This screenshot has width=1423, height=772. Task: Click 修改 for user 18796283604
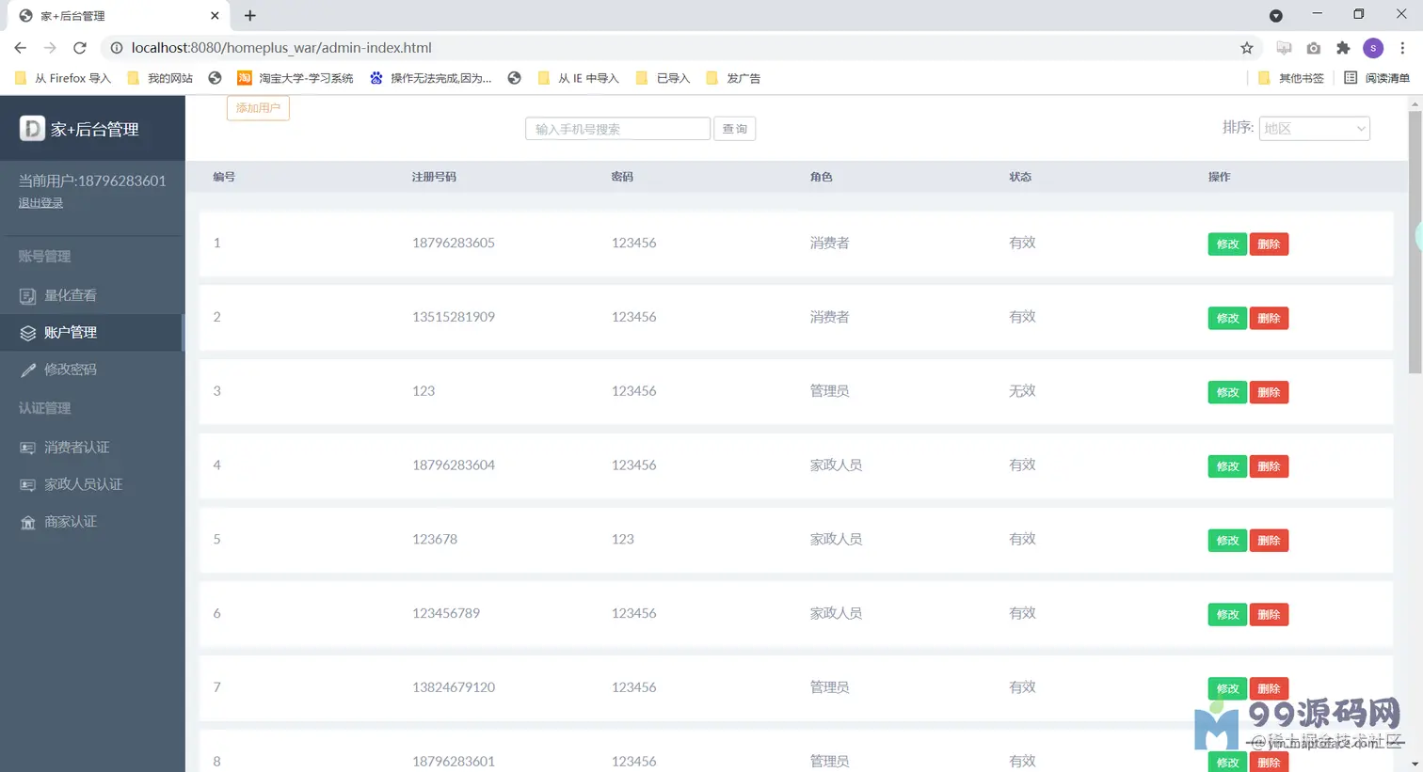pos(1227,466)
